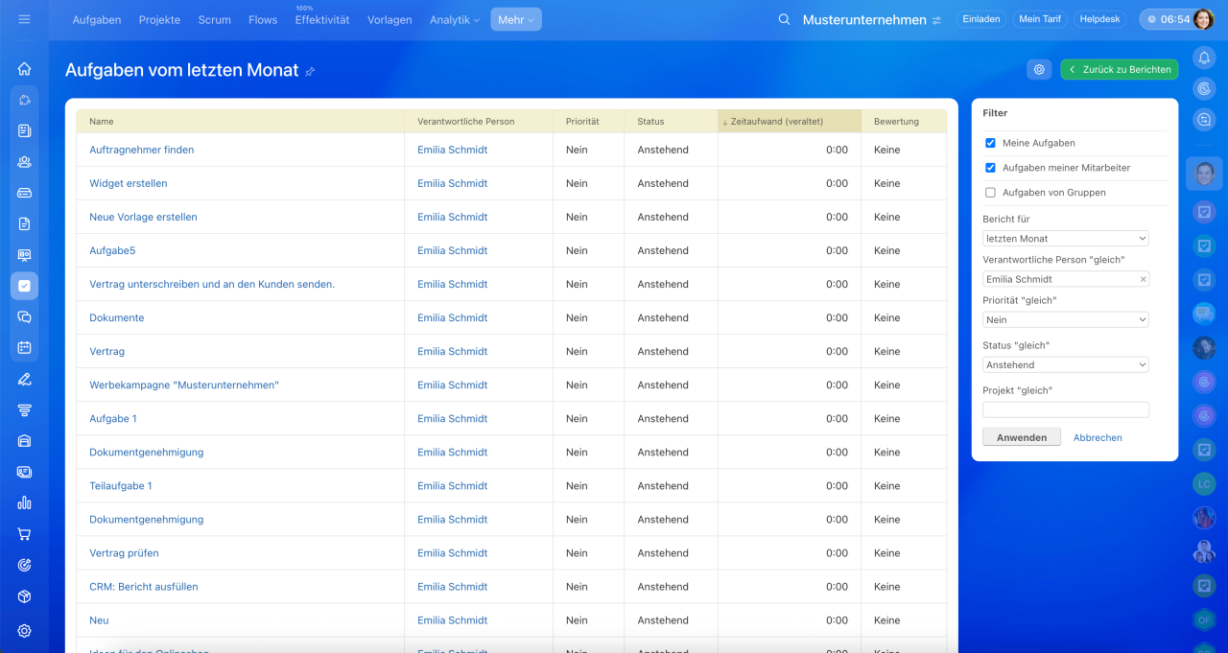Enable the Aufgaben von Gruppen checkbox
The height and width of the screenshot is (653, 1228).
(x=990, y=193)
